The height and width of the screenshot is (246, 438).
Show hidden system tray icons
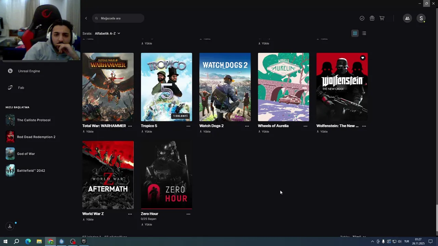click(x=372, y=242)
